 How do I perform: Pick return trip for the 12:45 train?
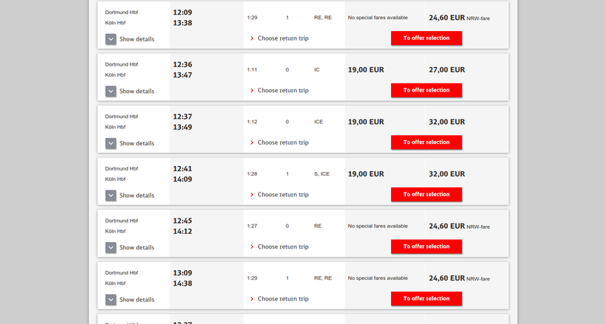283,247
